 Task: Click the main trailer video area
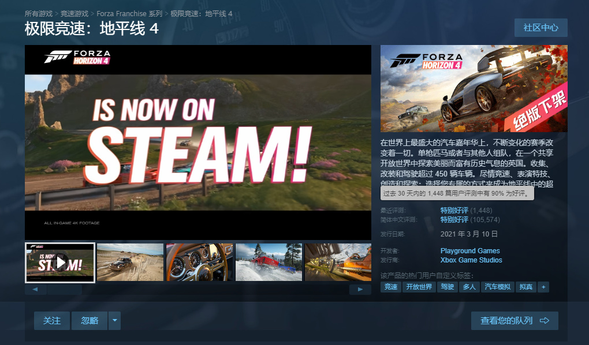tap(198, 142)
